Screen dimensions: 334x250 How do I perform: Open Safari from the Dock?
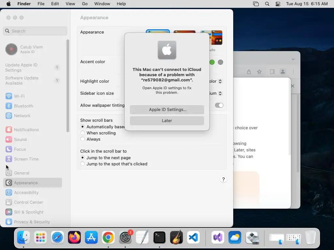click(57, 237)
